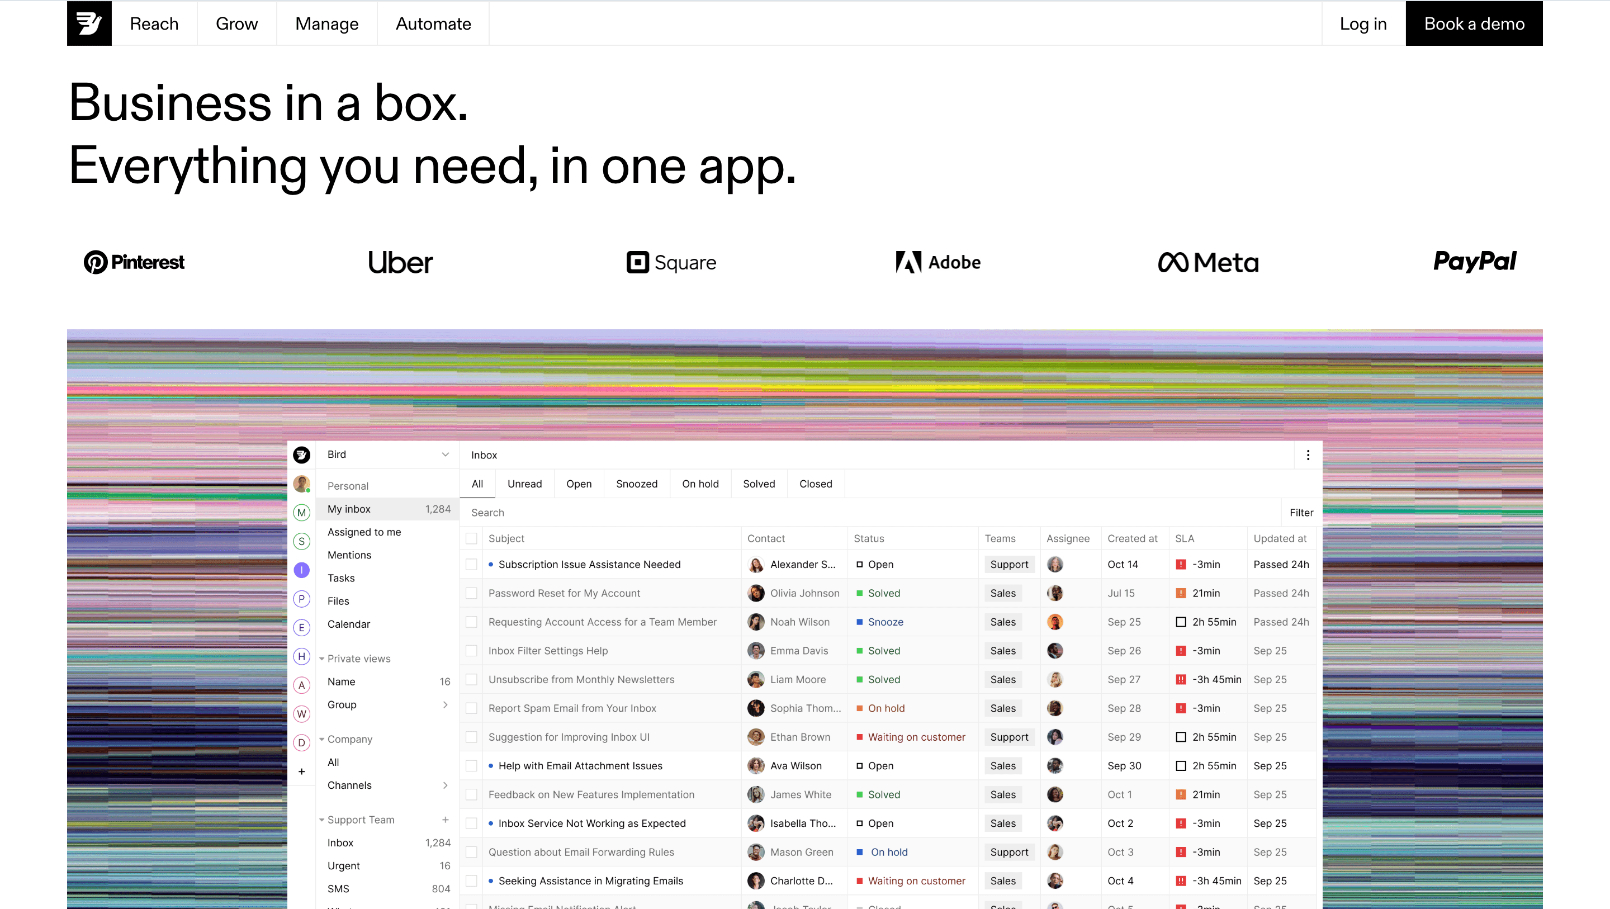Click the Bird logo in the navbar

[89, 23]
